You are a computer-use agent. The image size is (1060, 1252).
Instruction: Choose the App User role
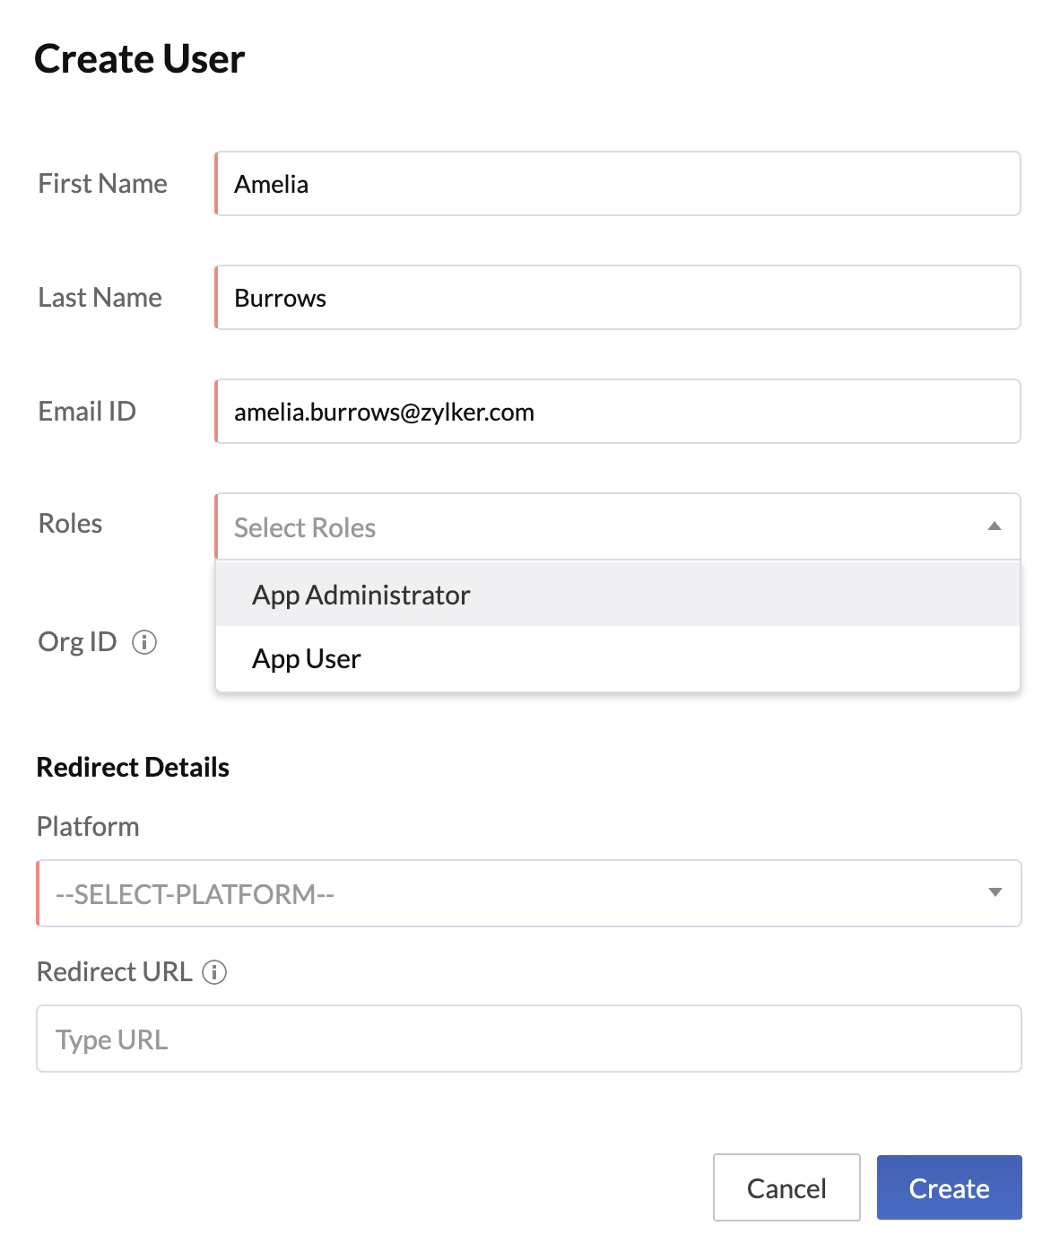306,658
